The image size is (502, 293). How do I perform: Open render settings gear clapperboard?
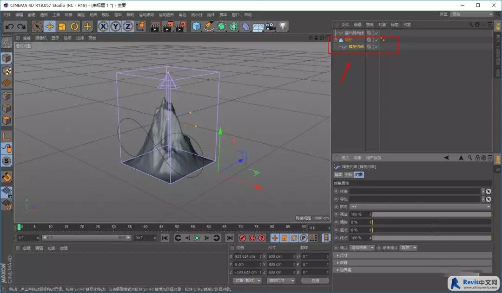[x=180, y=26]
